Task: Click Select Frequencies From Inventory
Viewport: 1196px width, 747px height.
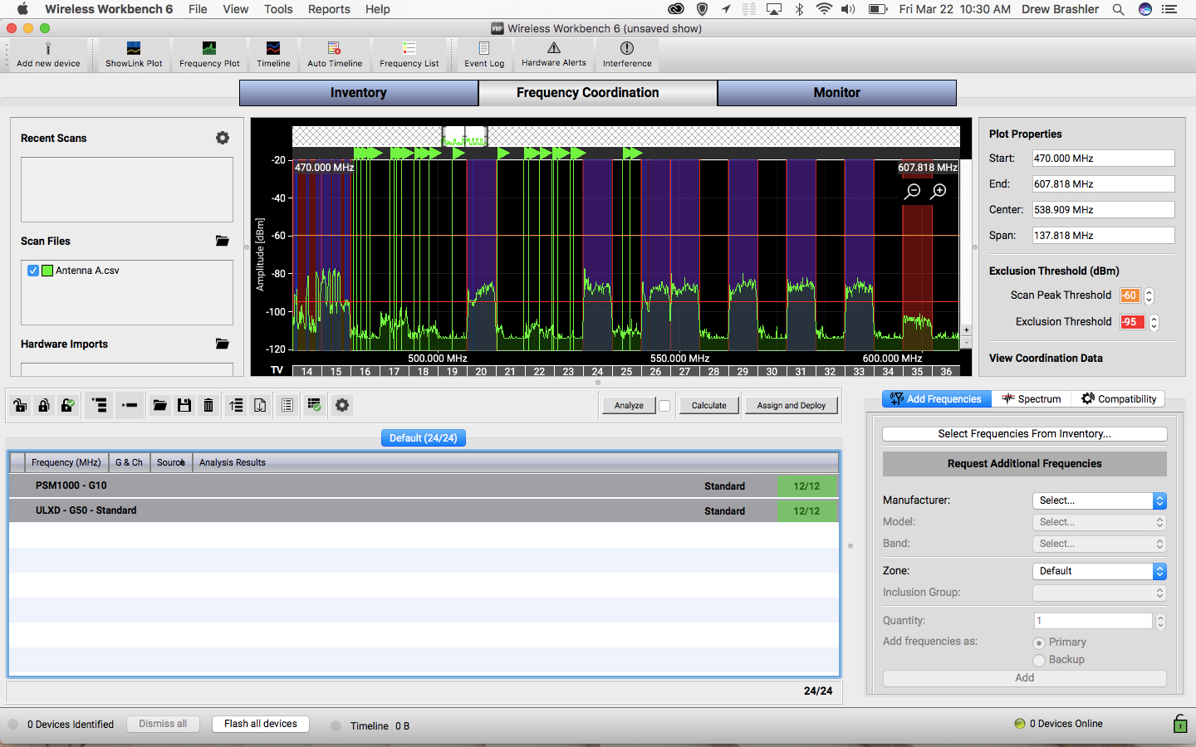Action: pos(1024,434)
